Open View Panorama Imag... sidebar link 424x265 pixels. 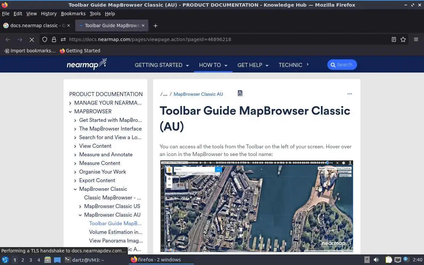point(116,241)
